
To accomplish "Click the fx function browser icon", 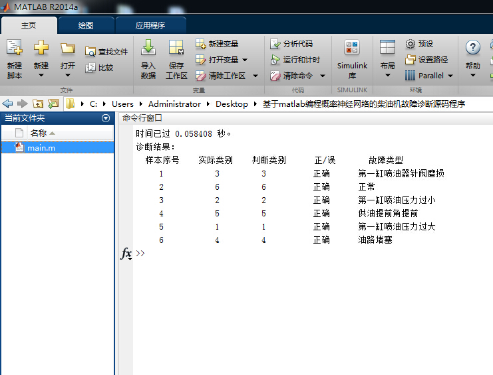I will pyautogui.click(x=126, y=253).
